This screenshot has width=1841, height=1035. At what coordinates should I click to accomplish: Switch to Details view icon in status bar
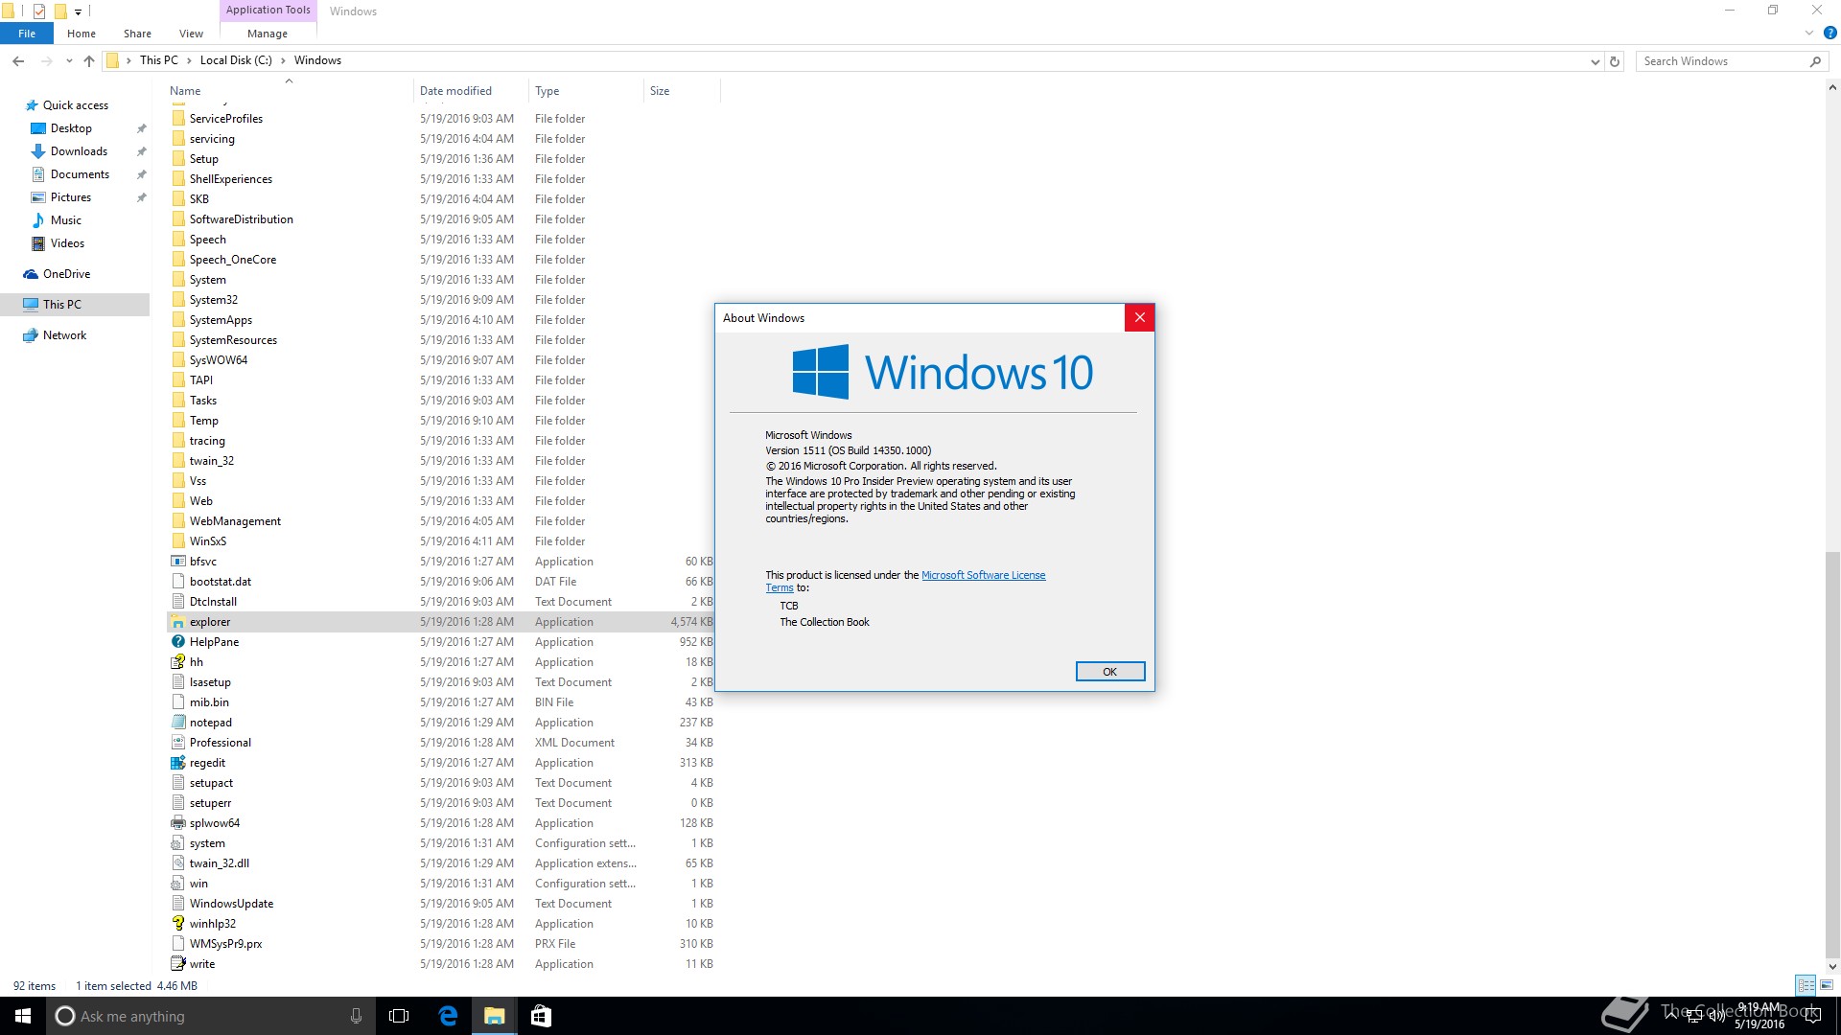(1806, 985)
